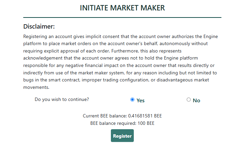Click the "Do you wish to continue?" question

click(x=62, y=100)
